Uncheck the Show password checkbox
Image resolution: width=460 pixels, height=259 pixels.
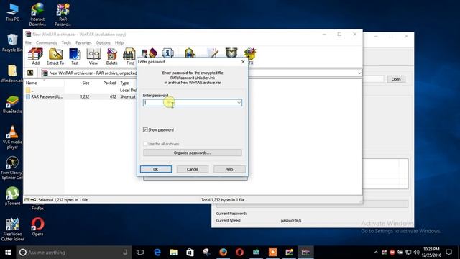pyautogui.click(x=145, y=129)
